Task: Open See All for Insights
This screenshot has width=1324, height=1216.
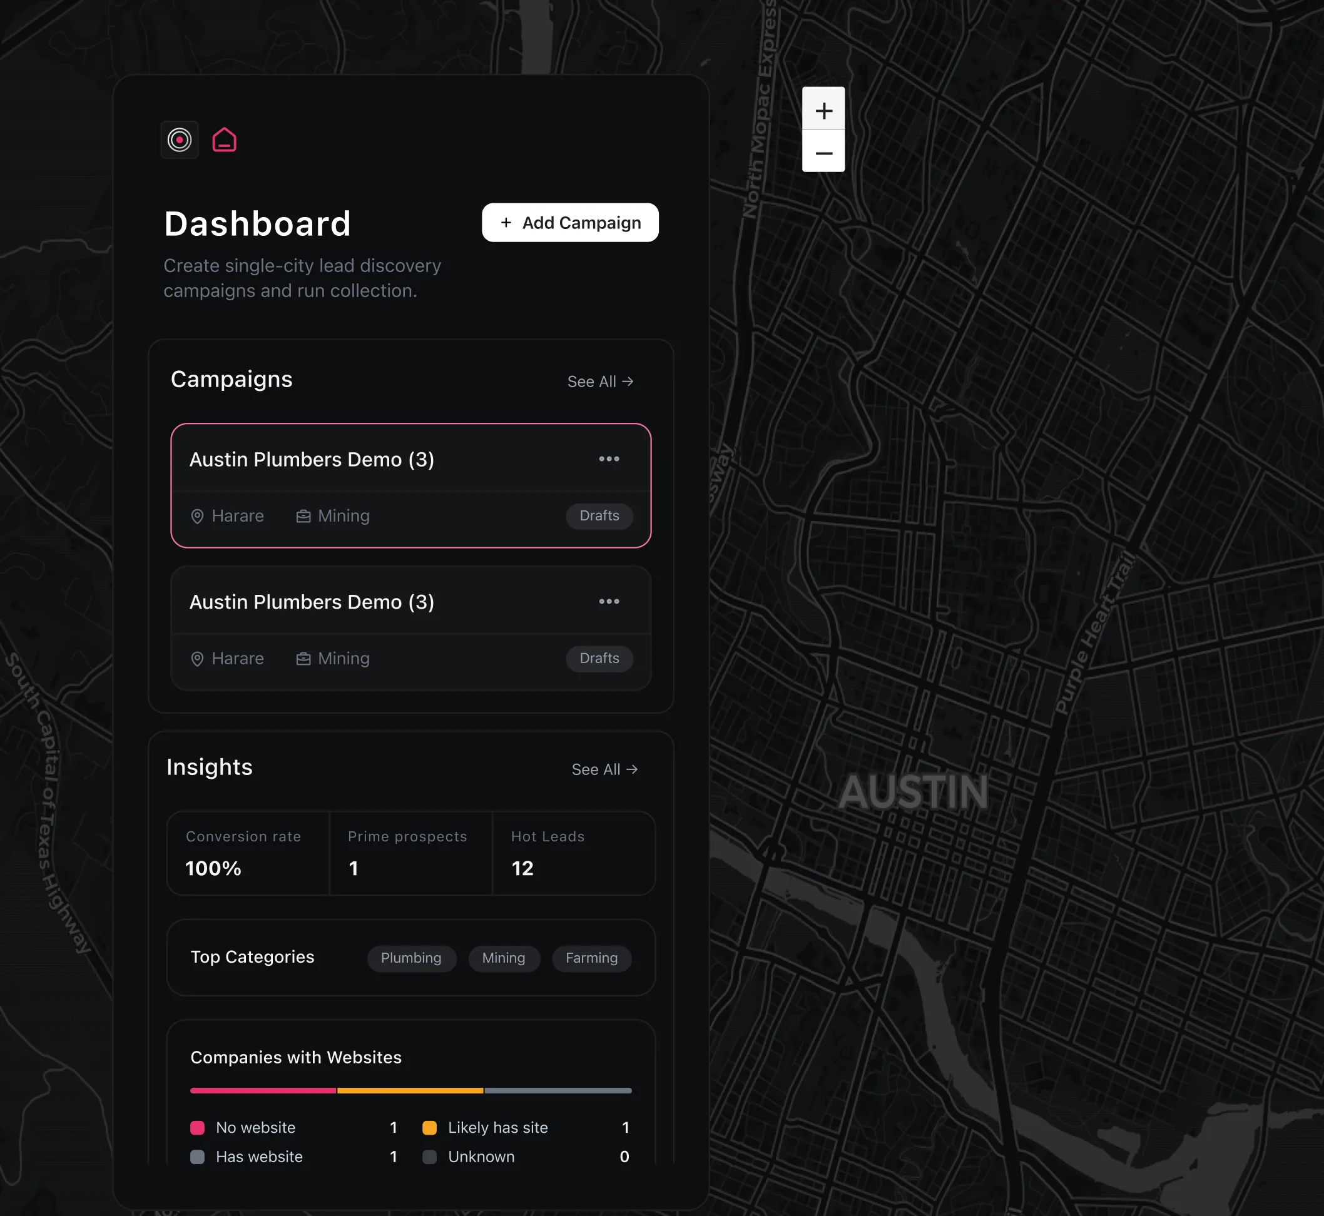Action: point(604,769)
